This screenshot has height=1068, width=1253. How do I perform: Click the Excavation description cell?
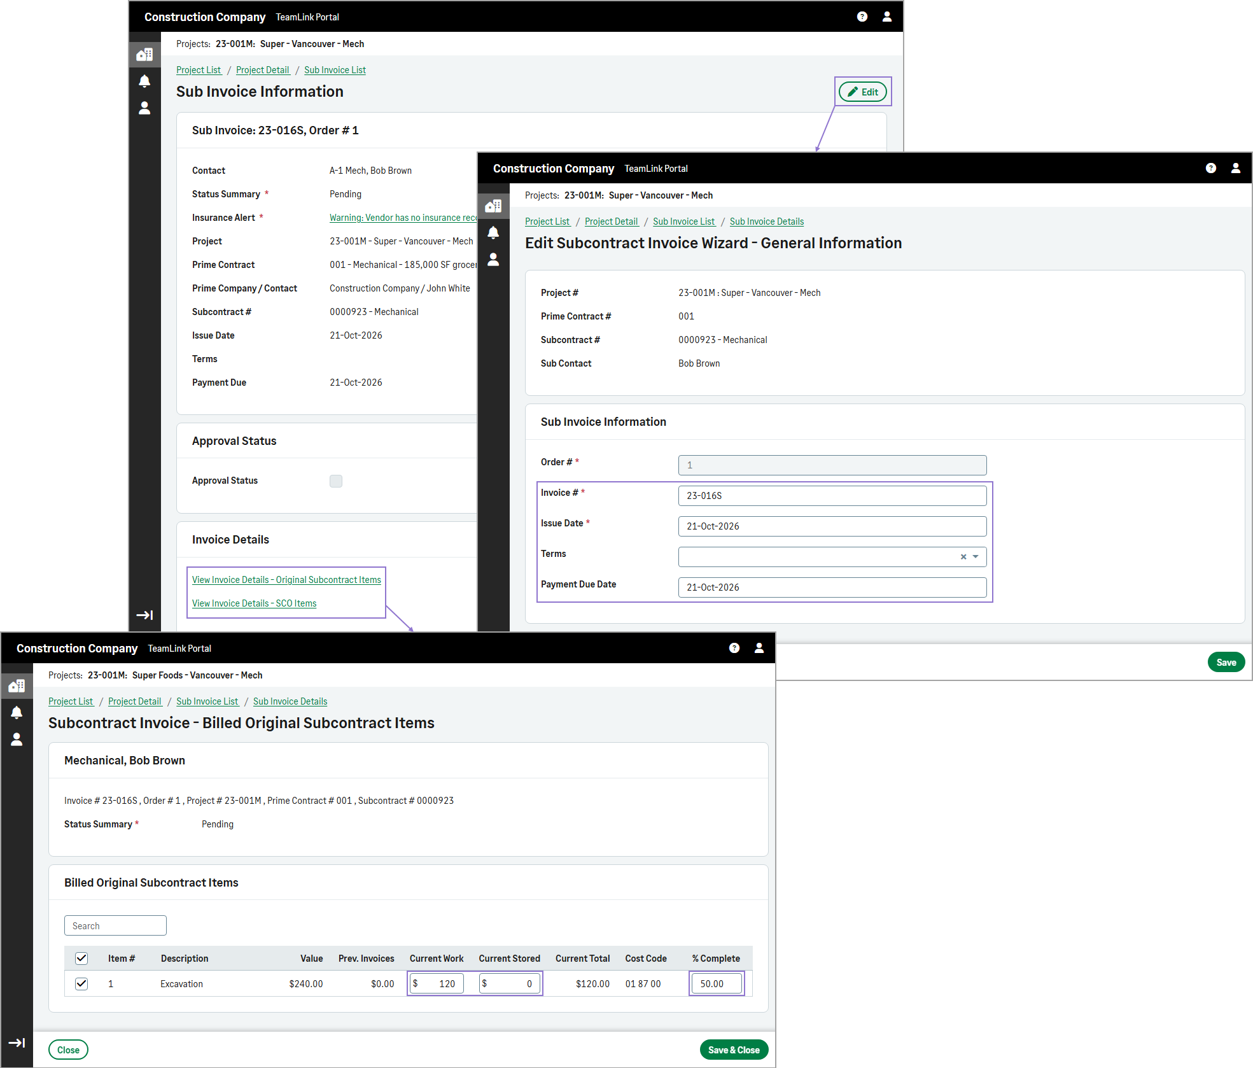pos(182,984)
